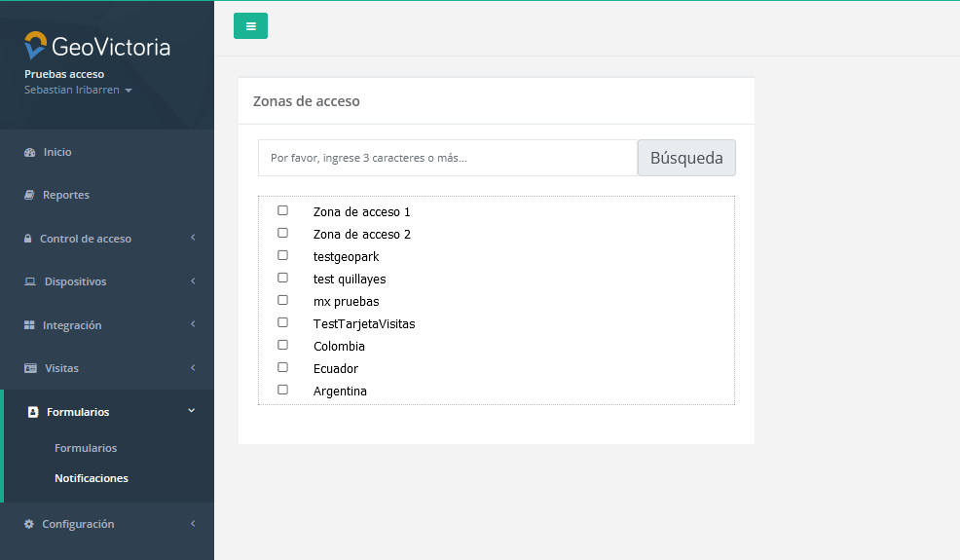Enable the testgeopark checkbox
Image resolution: width=960 pixels, height=560 pixels.
pos(283,255)
